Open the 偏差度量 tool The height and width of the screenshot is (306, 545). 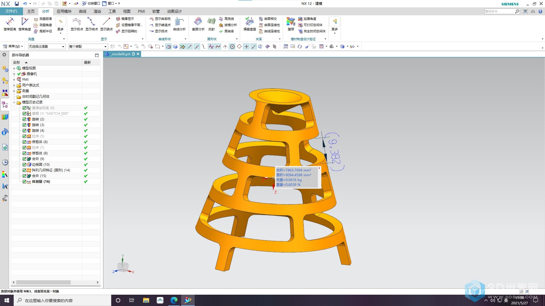tap(250, 24)
